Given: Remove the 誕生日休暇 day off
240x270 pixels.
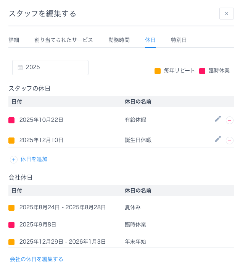Looking at the screenshot, I should (230, 141).
